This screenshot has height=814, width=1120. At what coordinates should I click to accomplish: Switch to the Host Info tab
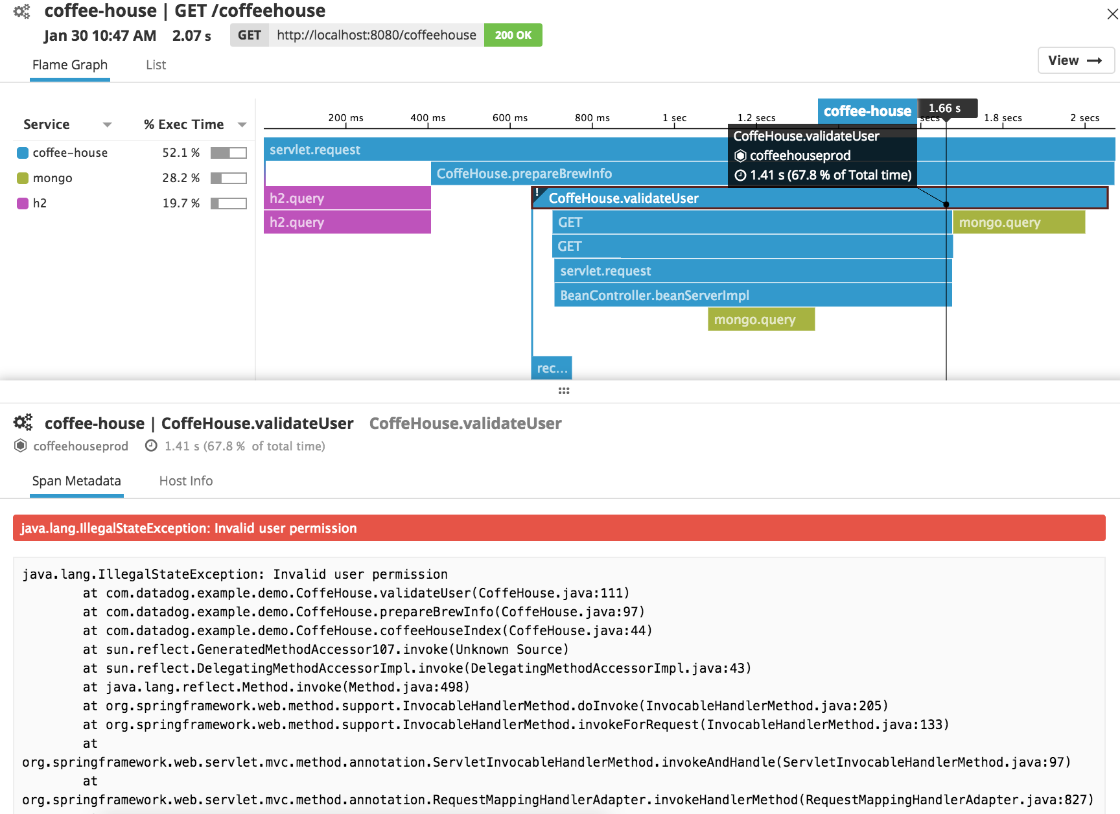click(x=185, y=481)
